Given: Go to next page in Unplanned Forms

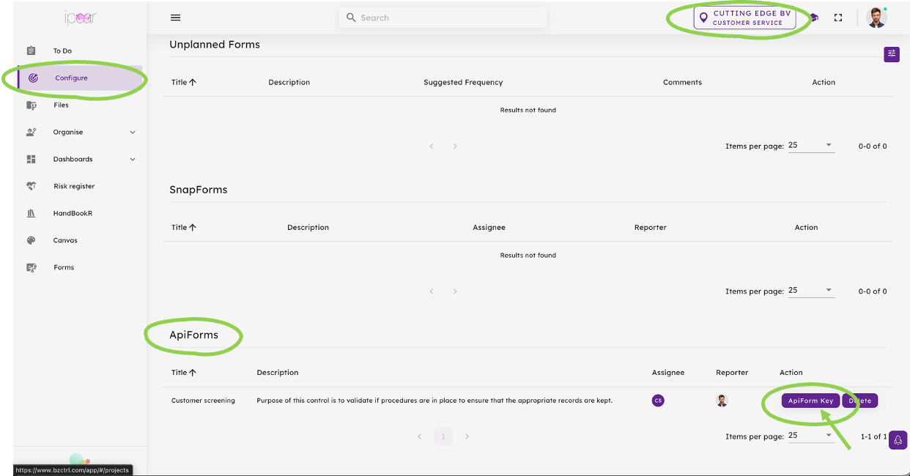Looking at the screenshot, I should [x=455, y=146].
